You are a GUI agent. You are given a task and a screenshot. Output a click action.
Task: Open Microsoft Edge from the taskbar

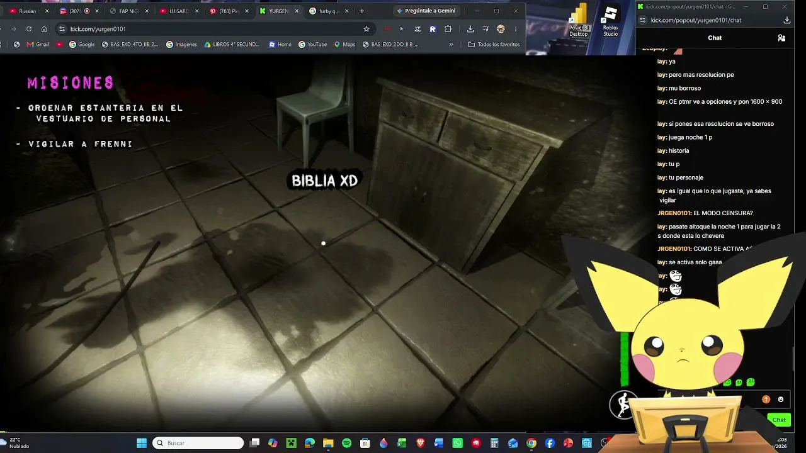[x=310, y=443]
